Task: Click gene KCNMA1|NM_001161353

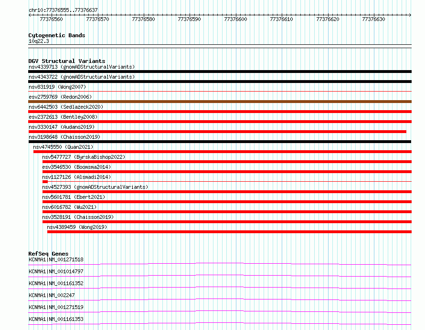Action: [56, 319]
